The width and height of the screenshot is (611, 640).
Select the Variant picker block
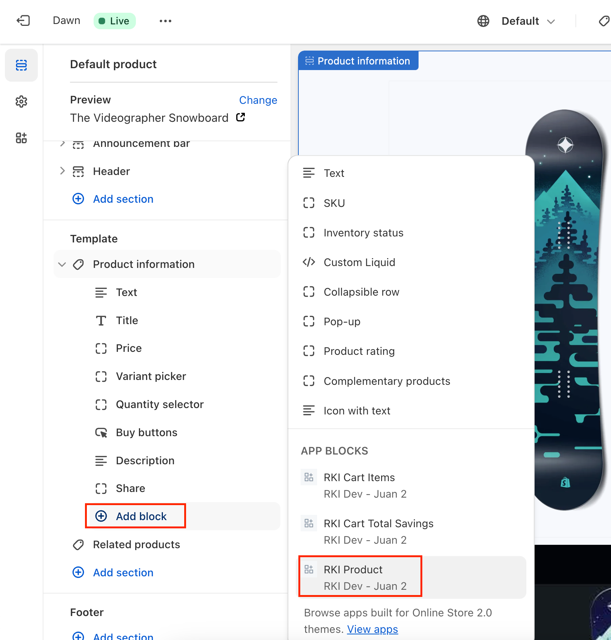click(x=151, y=376)
